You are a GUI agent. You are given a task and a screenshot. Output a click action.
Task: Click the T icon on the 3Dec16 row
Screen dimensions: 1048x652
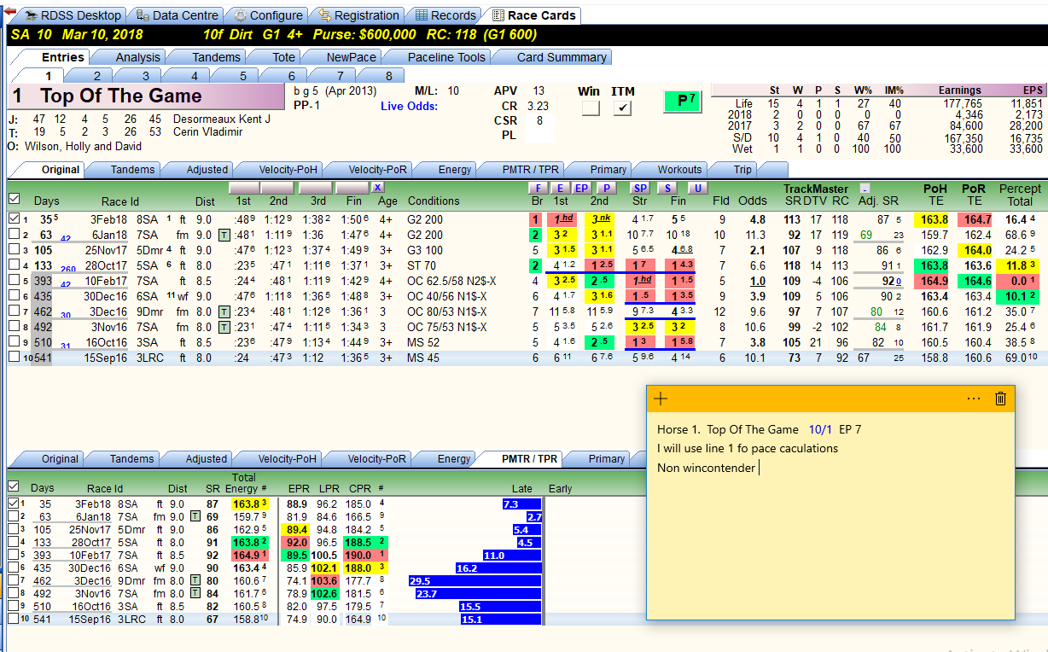pyautogui.click(x=224, y=311)
